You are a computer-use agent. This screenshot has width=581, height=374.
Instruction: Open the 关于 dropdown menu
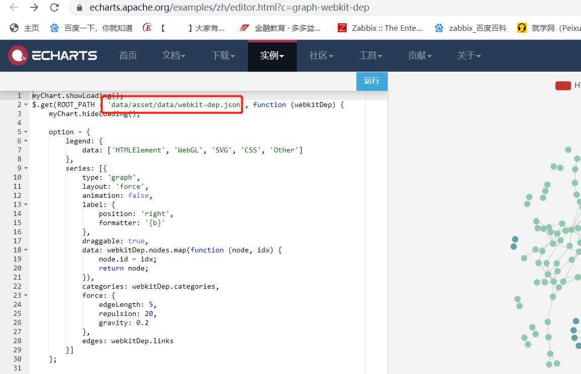point(468,56)
